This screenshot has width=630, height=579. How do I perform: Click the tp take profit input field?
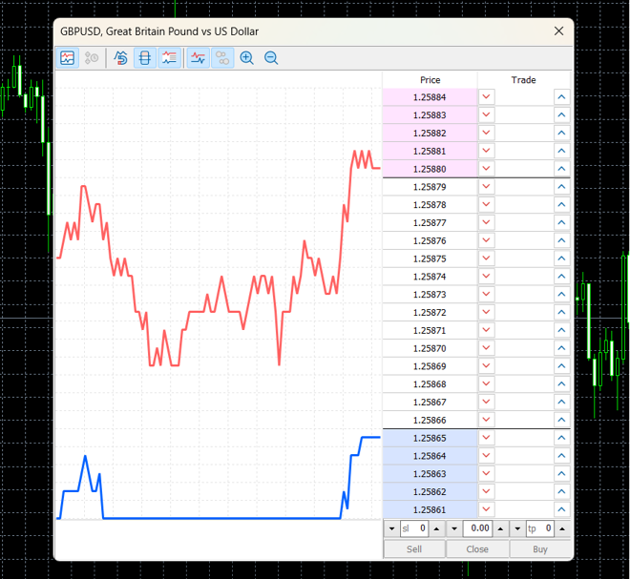[540, 528]
